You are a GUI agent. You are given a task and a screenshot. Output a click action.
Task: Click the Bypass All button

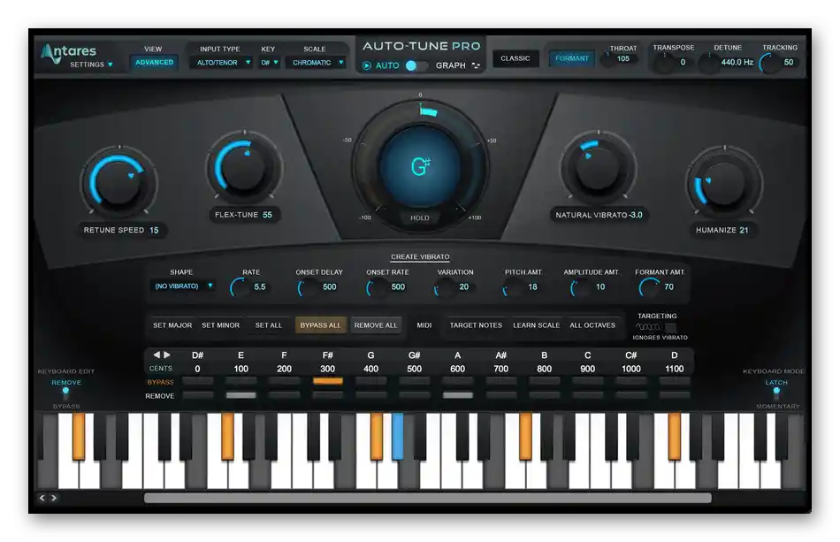(x=320, y=325)
